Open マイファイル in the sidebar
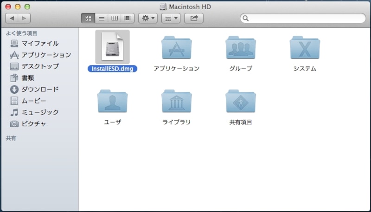The image size is (371, 212). 40,44
